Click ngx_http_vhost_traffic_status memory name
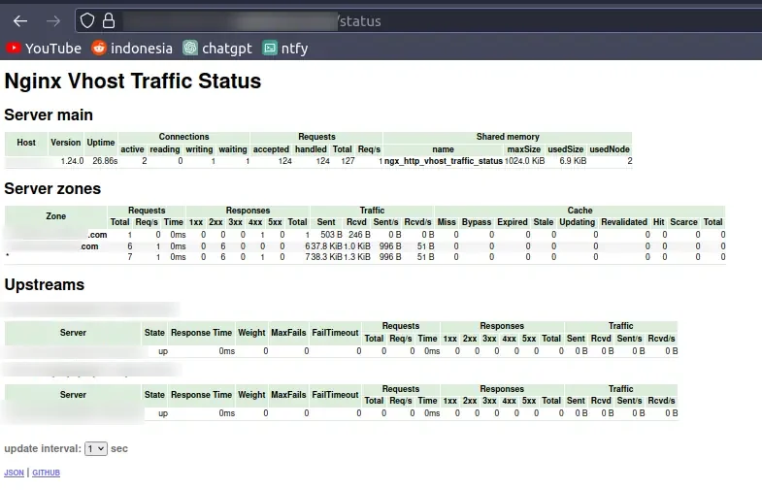 pos(444,161)
